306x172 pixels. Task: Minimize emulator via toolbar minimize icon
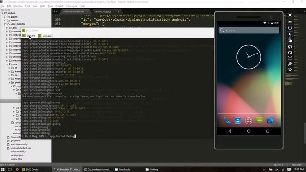[x=290, y=21]
